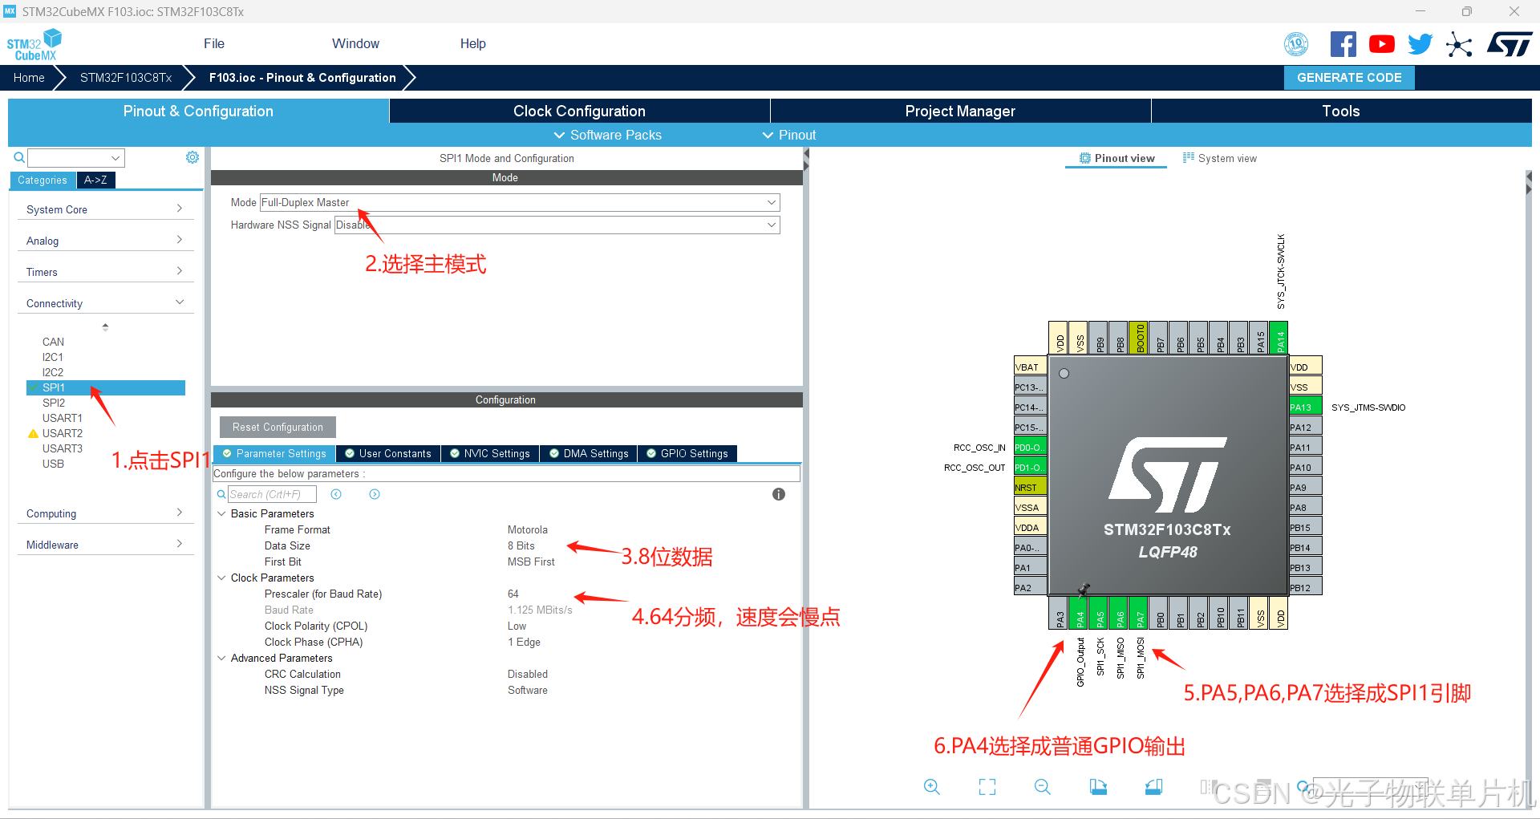This screenshot has width=1540, height=819.
Task: Show the parameter info icon
Action: pos(779,494)
